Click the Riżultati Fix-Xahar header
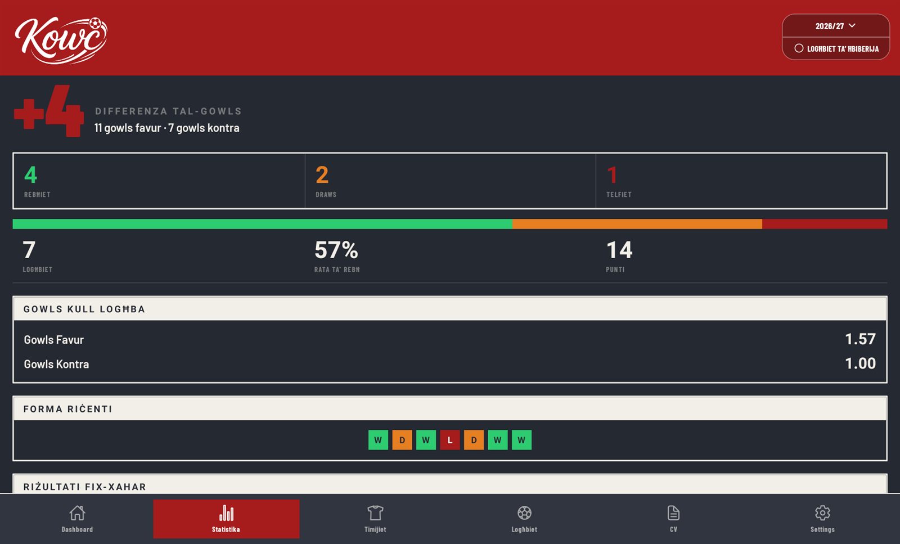This screenshot has height=544, width=900. click(x=450, y=485)
